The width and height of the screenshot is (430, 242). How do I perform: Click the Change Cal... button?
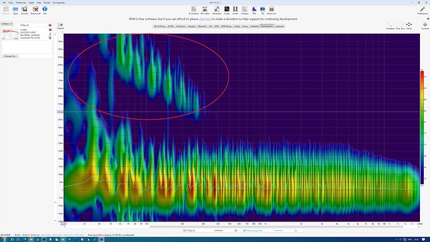coord(11,56)
